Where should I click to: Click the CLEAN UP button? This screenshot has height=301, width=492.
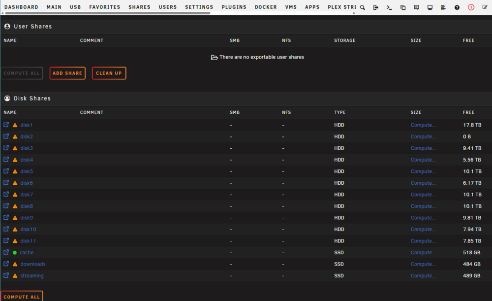(109, 73)
